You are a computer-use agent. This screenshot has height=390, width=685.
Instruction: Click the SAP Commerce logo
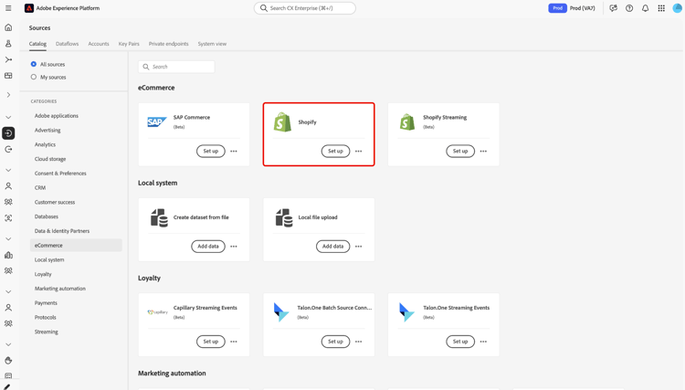(x=157, y=121)
